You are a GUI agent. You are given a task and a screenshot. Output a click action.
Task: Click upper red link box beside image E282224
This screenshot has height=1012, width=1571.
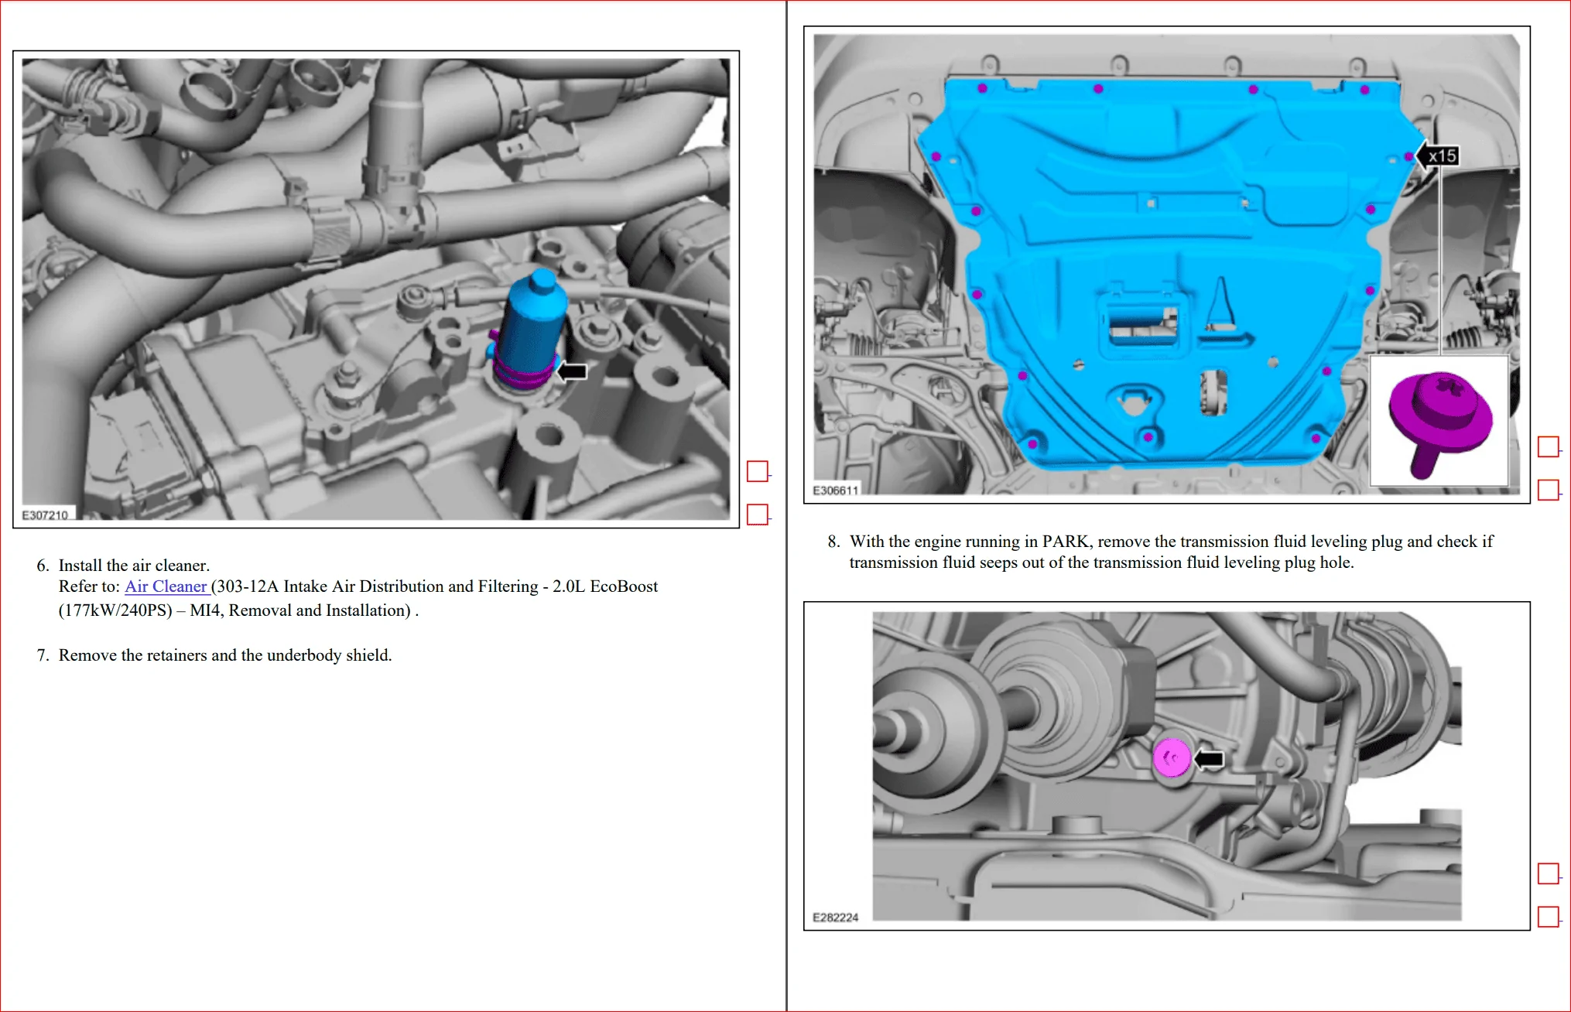[1549, 874]
